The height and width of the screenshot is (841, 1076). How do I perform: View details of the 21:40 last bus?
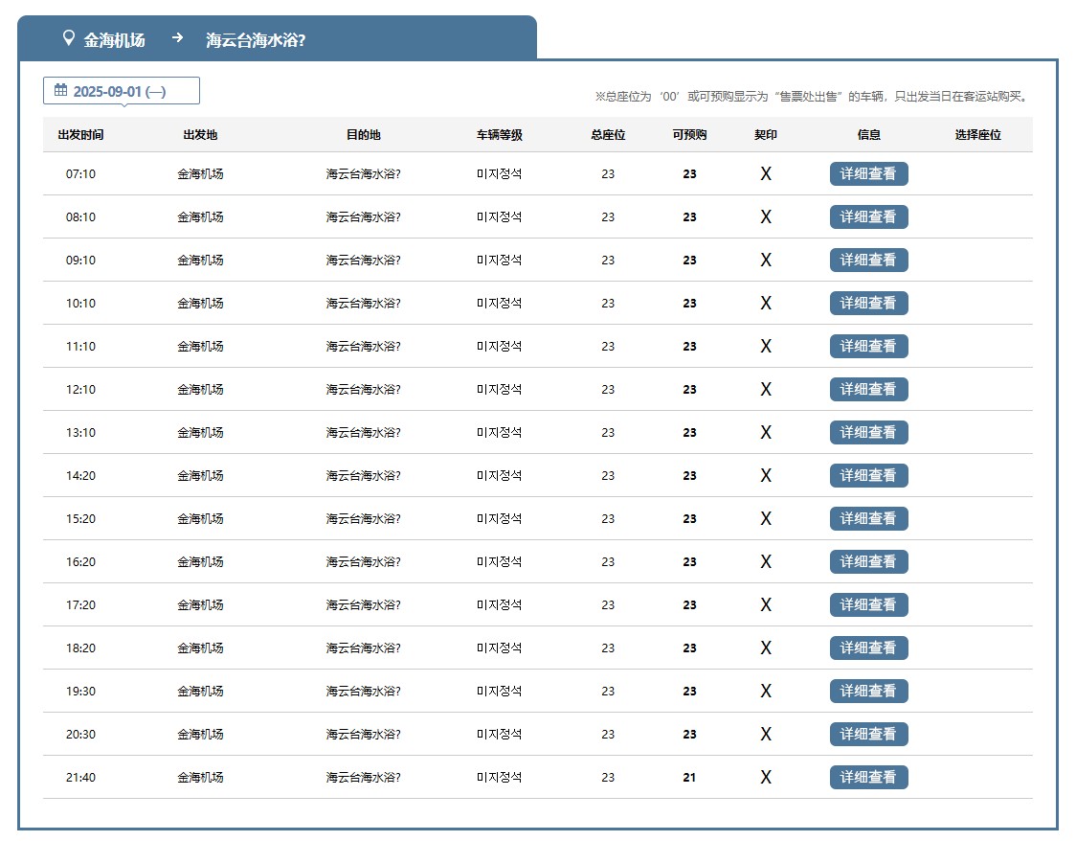click(x=868, y=778)
